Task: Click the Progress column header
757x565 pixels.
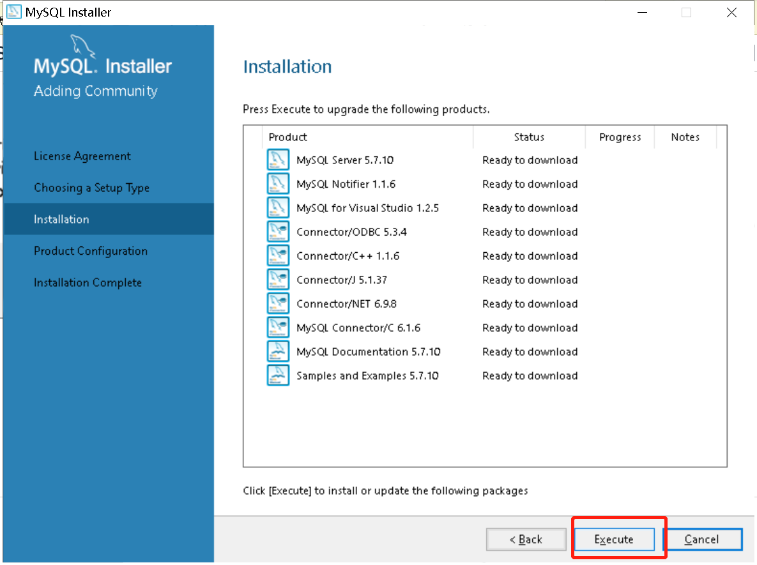Action: [620, 137]
